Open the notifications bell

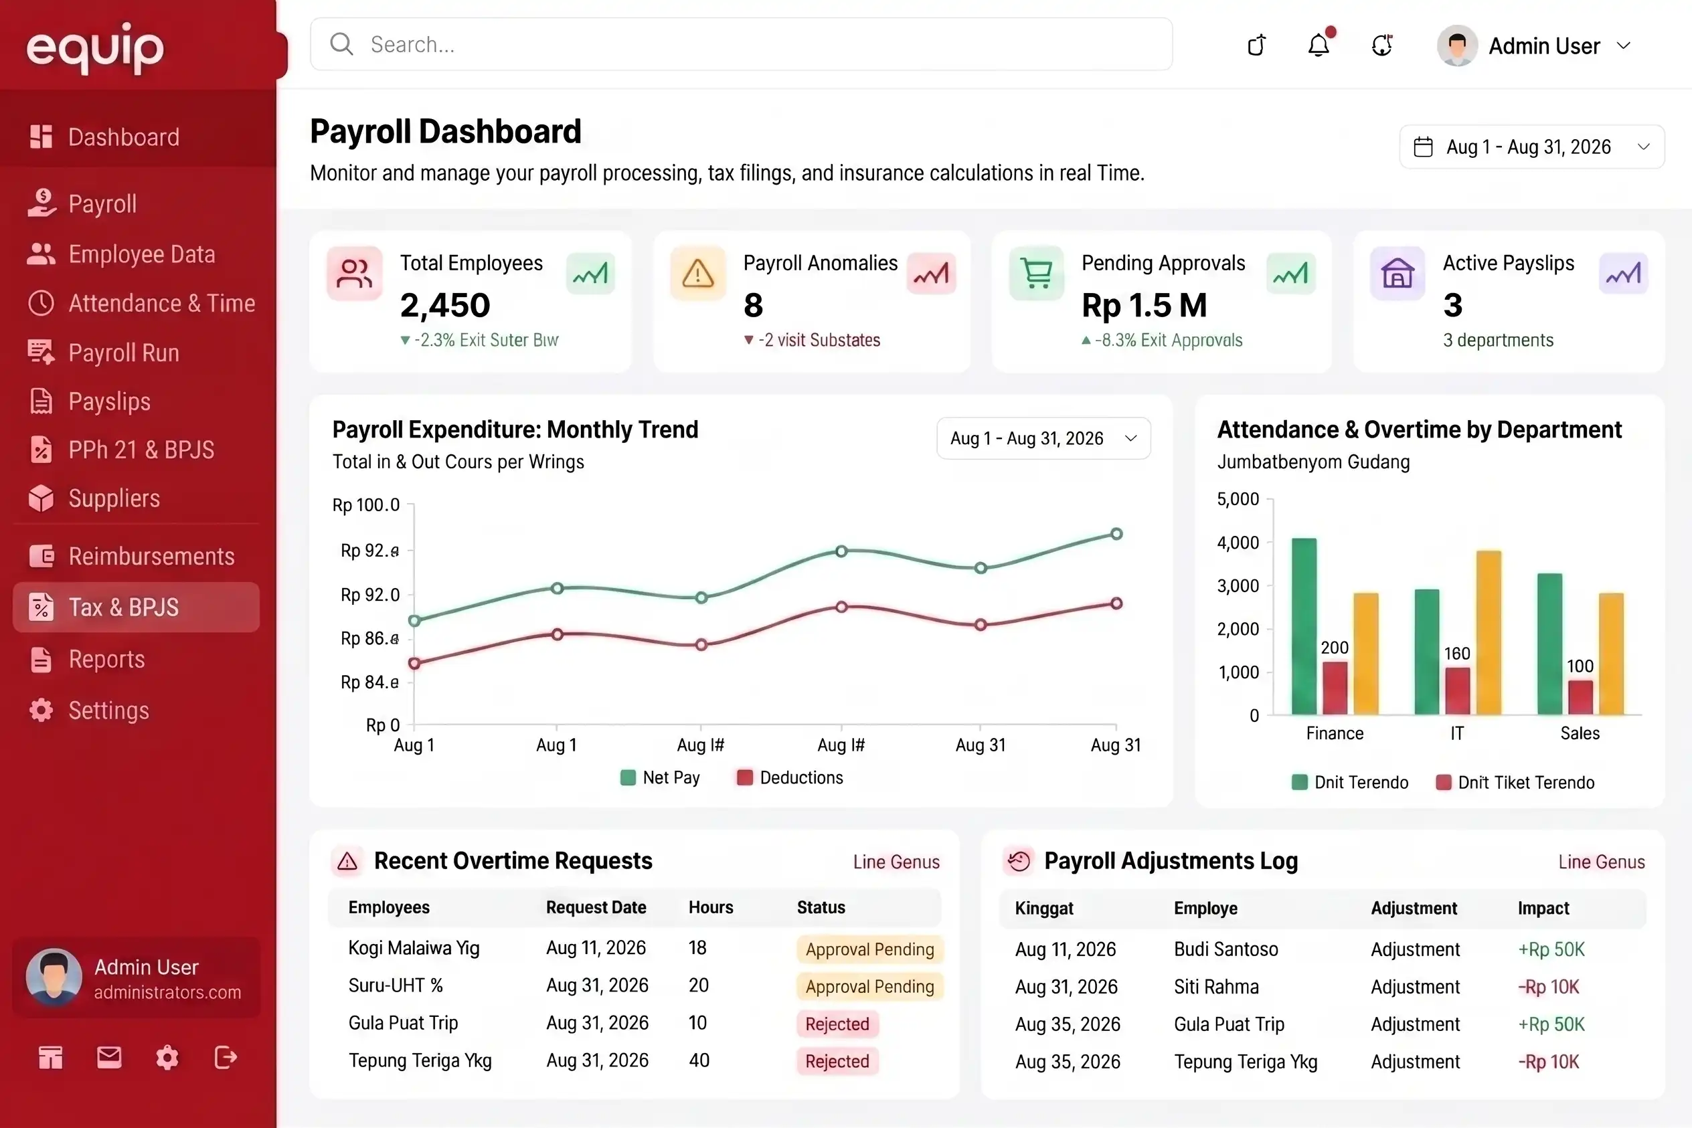(x=1319, y=45)
